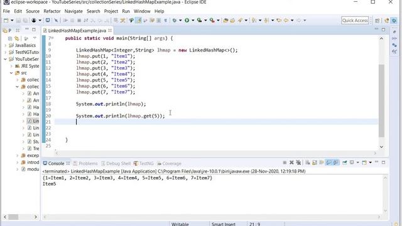Click the Previous Annotation icon
Viewport: 402px width, 226px height.
[x=266, y=20]
